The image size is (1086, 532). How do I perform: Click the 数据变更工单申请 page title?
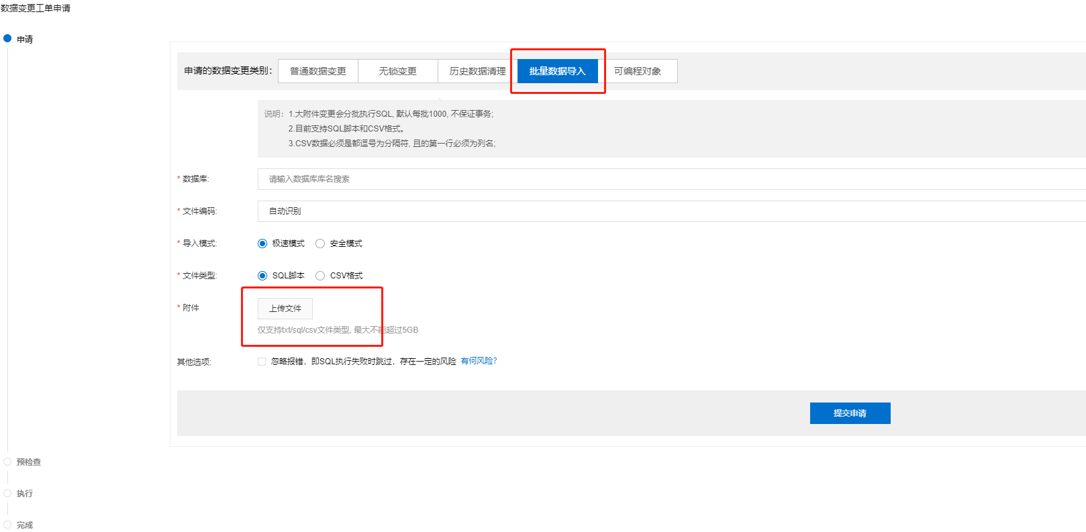point(36,8)
